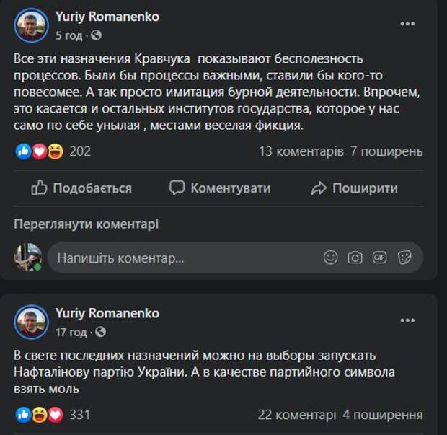View the 4 поширення shares list

point(383,415)
